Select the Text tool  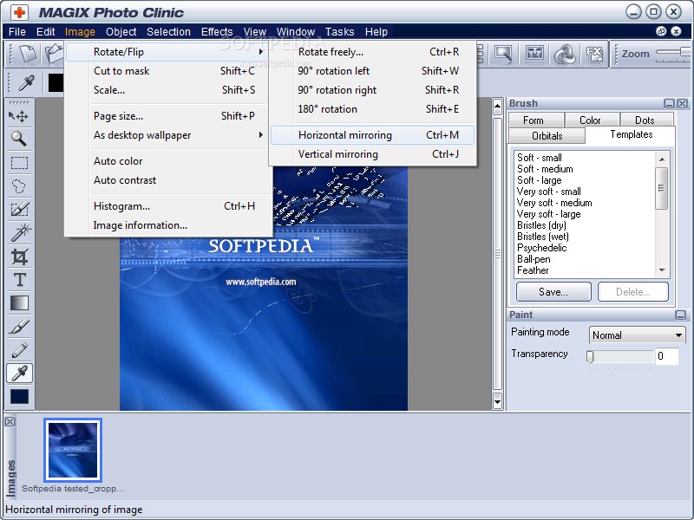tap(19, 280)
